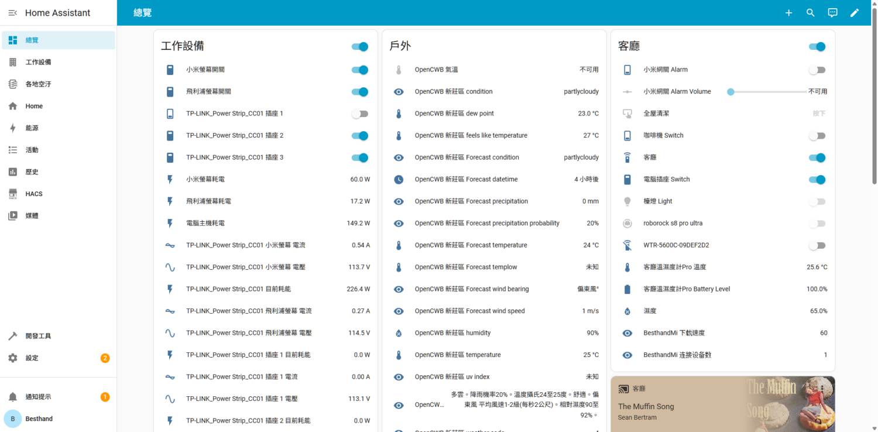Turn on TP-LINK Power Strip 插座 1 switch
Viewport: 878px width, 432px height.
(359, 114)
